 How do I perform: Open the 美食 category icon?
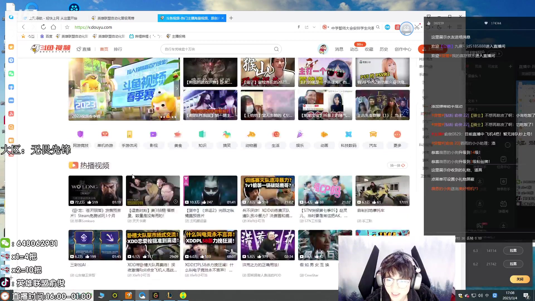pos(178,134)
